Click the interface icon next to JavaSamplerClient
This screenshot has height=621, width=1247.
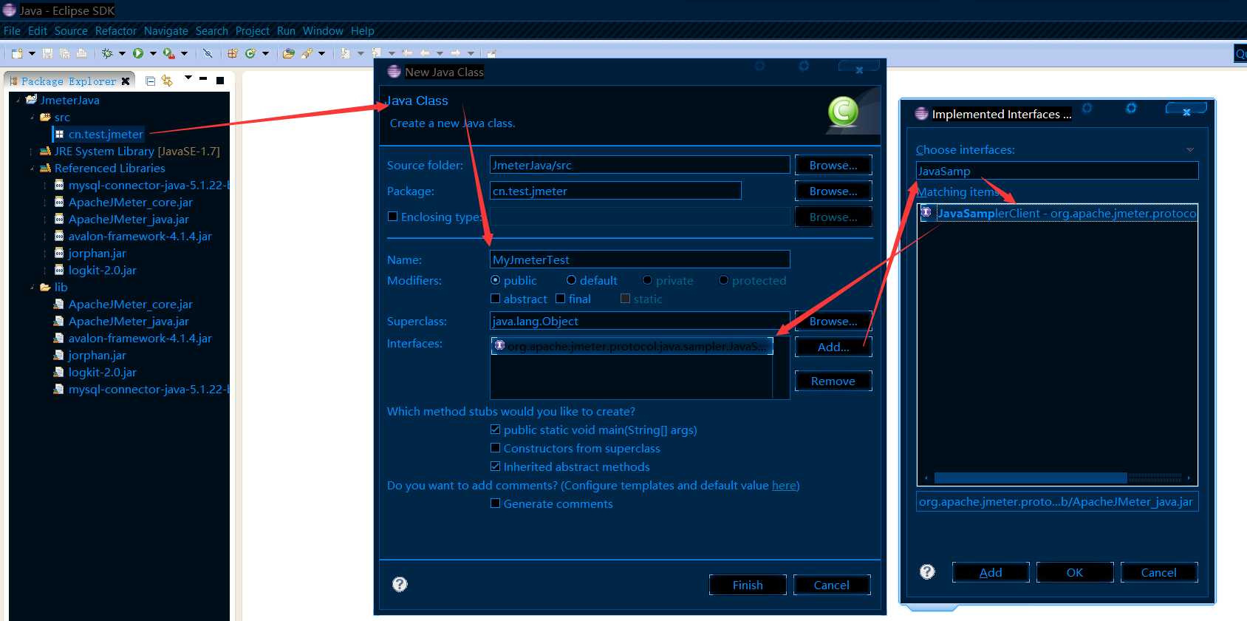926,212
